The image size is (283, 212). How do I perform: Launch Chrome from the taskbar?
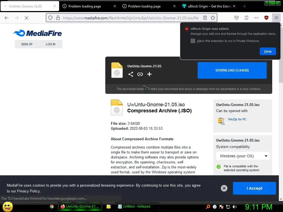pos(52,206)
